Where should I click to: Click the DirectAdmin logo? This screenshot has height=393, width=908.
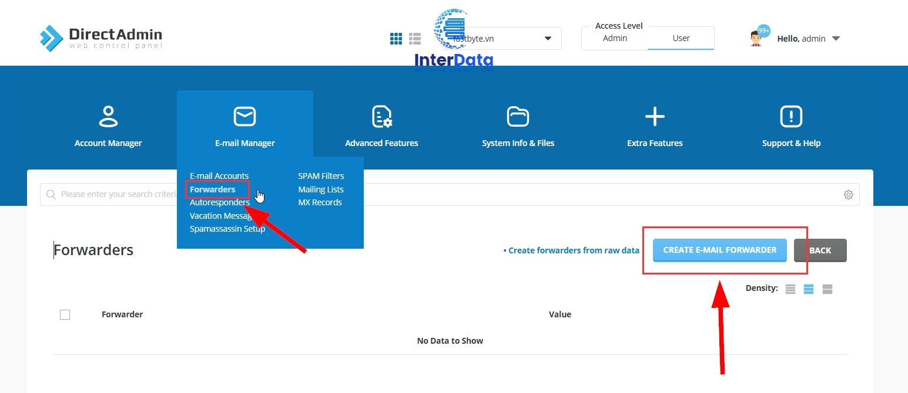[101, 38]
